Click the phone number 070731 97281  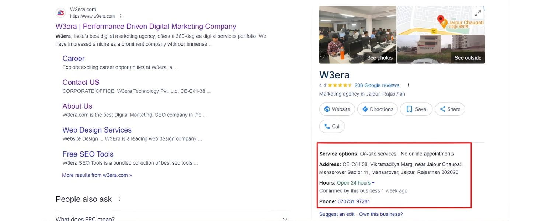[354, 201]
